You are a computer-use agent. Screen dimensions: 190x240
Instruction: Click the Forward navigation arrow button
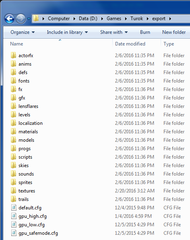(21, 19)
